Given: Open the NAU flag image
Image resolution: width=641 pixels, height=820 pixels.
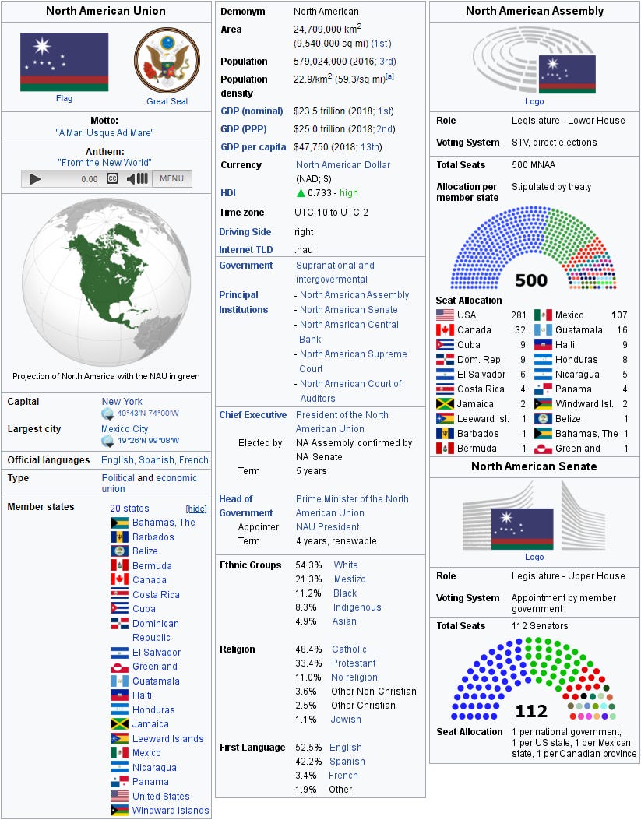Looking at the screenshot, I should 65,62.
